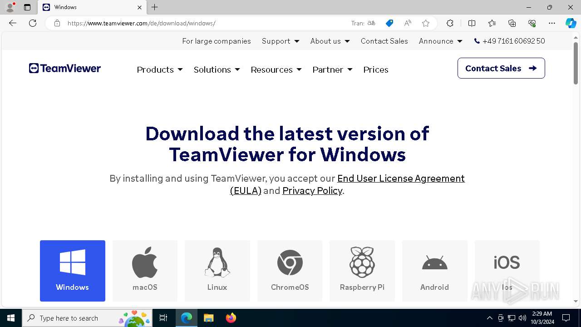This screenshot has height=327, width=581.
Task: Click the Edge icon on the taskbar
Action: [187, 318]
